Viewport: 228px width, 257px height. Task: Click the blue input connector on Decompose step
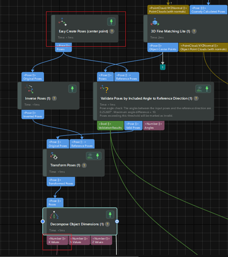coord(43,222)
